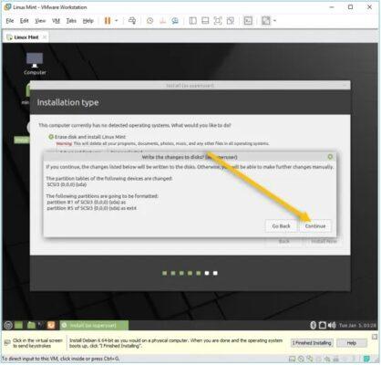The height and width of the screenshot is (365, 381).
Task: Click Go Back in the write changes dialog
Action: pos(281,226)
